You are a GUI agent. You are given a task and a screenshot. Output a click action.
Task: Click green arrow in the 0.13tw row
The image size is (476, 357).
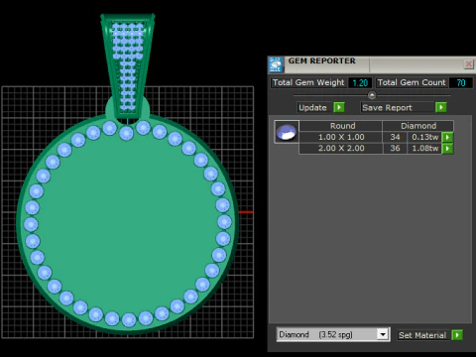pyautogui.click(x=447, y=137)
